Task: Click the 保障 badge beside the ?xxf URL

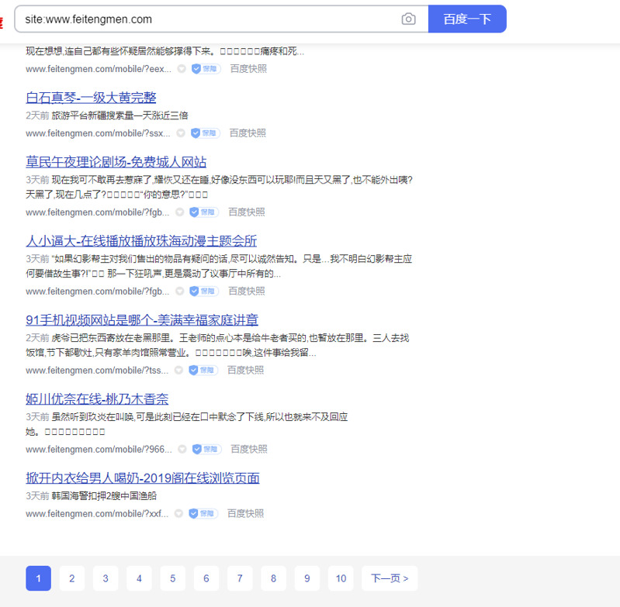Action: click(203, 513)
